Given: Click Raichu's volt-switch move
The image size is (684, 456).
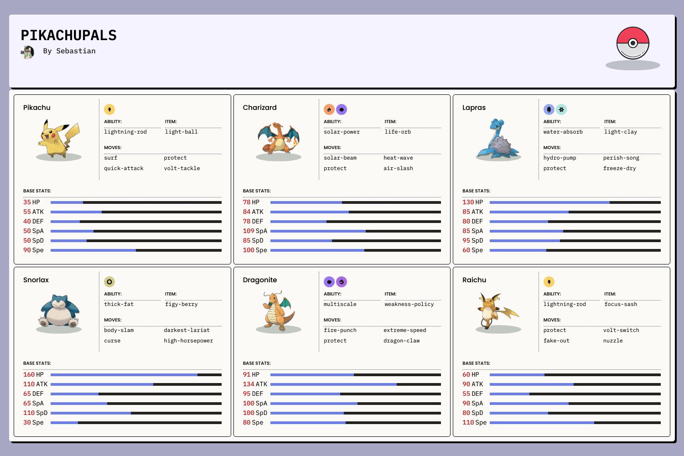Looking at the screenshot, I should click(621, 330).
